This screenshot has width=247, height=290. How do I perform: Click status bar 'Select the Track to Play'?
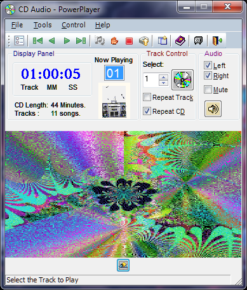pyautogui.click(x=43, y=280)
